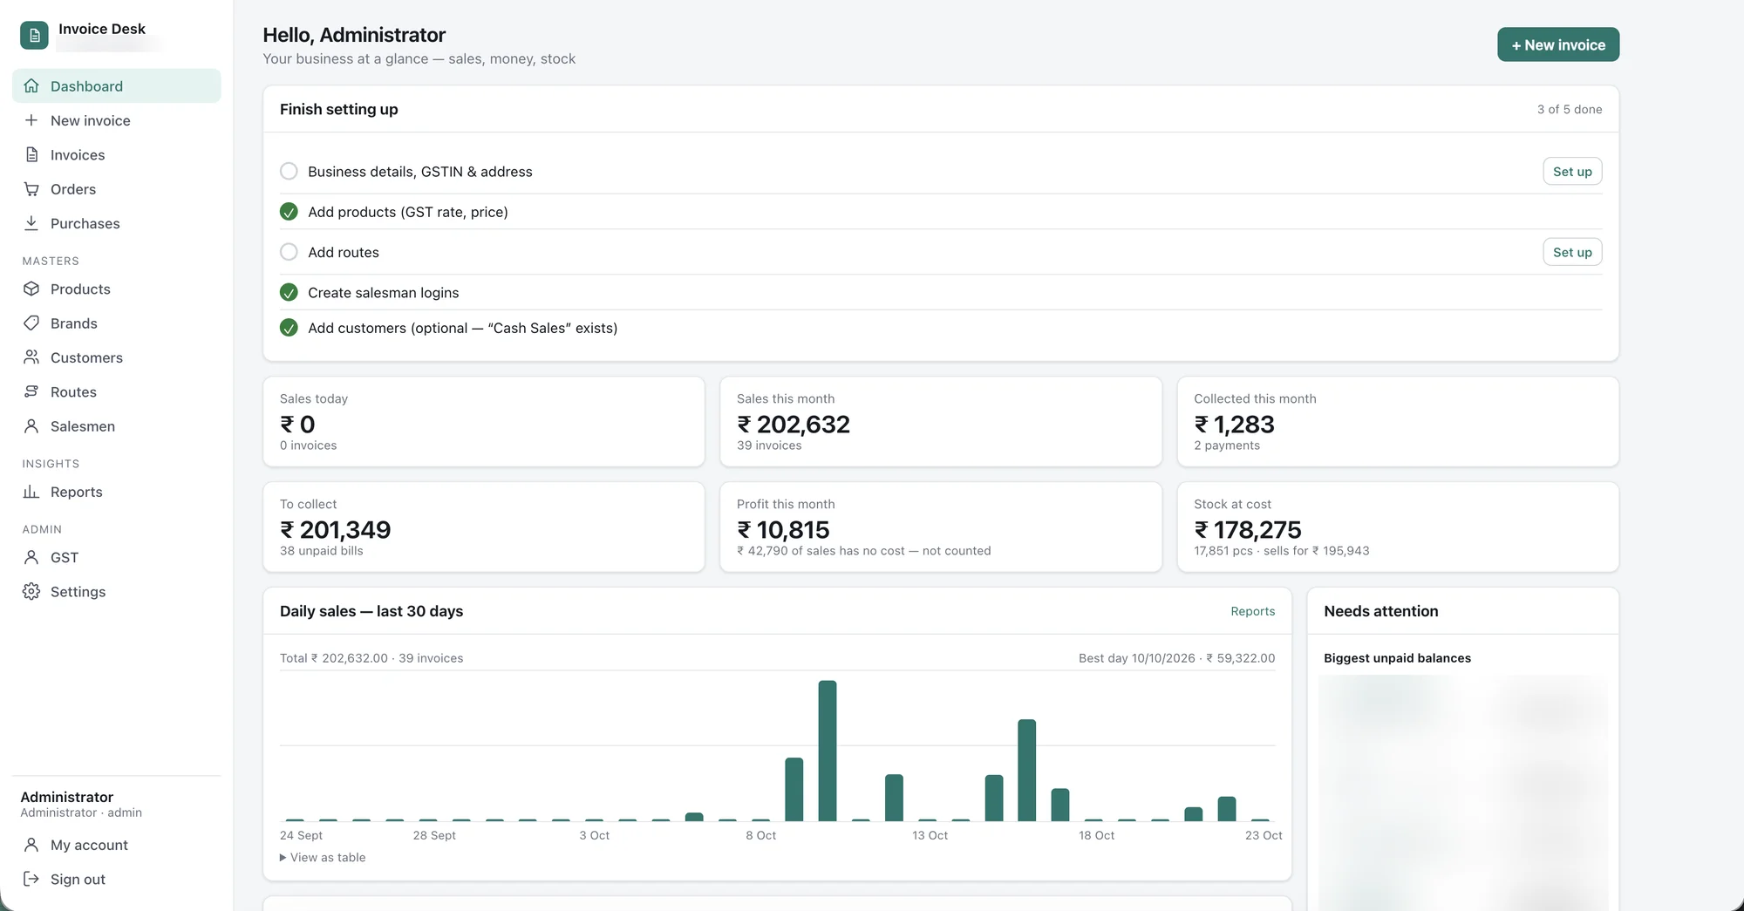The width and height of the screenshot is (1744, 911).
Task: Select the GST person icon
Action: coord(31,557)
